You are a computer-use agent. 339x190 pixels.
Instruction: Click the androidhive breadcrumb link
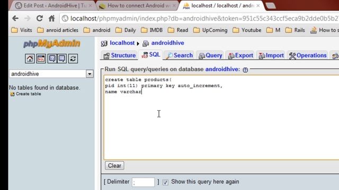click(168, 43)
